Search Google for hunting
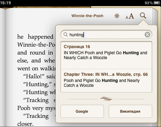The width and height of the screenshot is (161, 127). coord(82,111)
